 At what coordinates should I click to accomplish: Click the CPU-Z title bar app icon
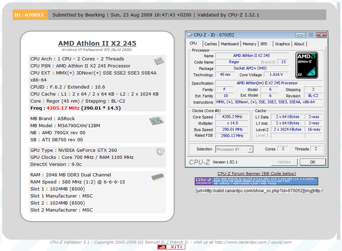tap(190, 35)
